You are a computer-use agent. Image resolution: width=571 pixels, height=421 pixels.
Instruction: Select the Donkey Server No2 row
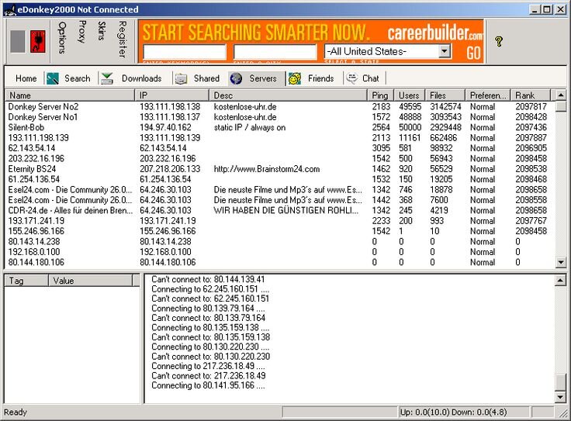click(x=279, y=107)
